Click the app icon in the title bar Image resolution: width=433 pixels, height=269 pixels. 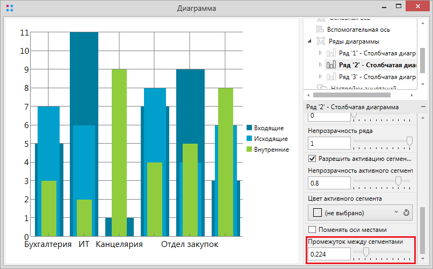tap(9, 9)
